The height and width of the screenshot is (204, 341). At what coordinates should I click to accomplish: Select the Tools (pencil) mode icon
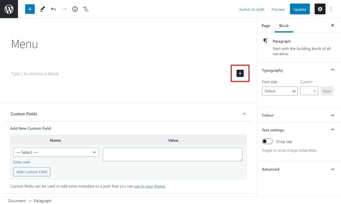coord(42,9)
